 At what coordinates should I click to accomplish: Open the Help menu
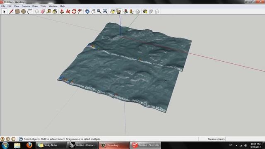[x=63, y=6]
